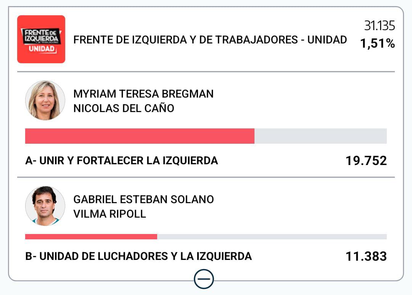Image resolution: width=412 pixels, height=295 pixels.
Task: Click list B vote progress bar
Action: (x=206, y=237)
